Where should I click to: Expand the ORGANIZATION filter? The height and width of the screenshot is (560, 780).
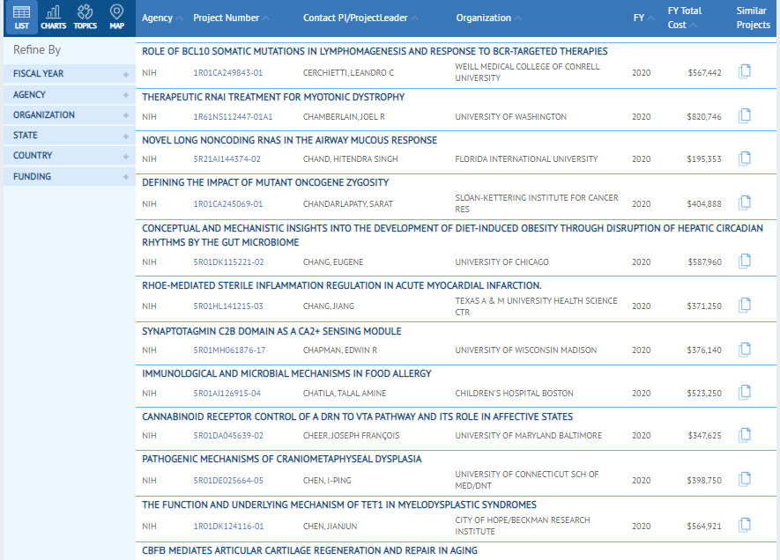70,114
